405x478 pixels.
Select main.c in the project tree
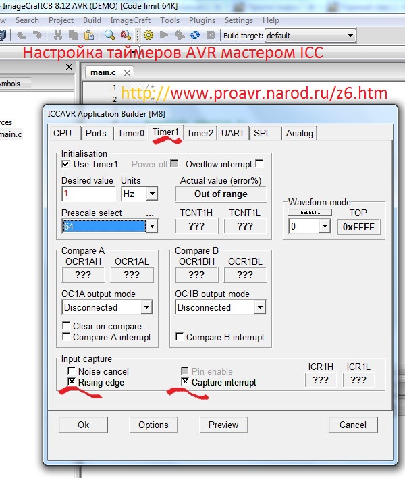point(11,134)
